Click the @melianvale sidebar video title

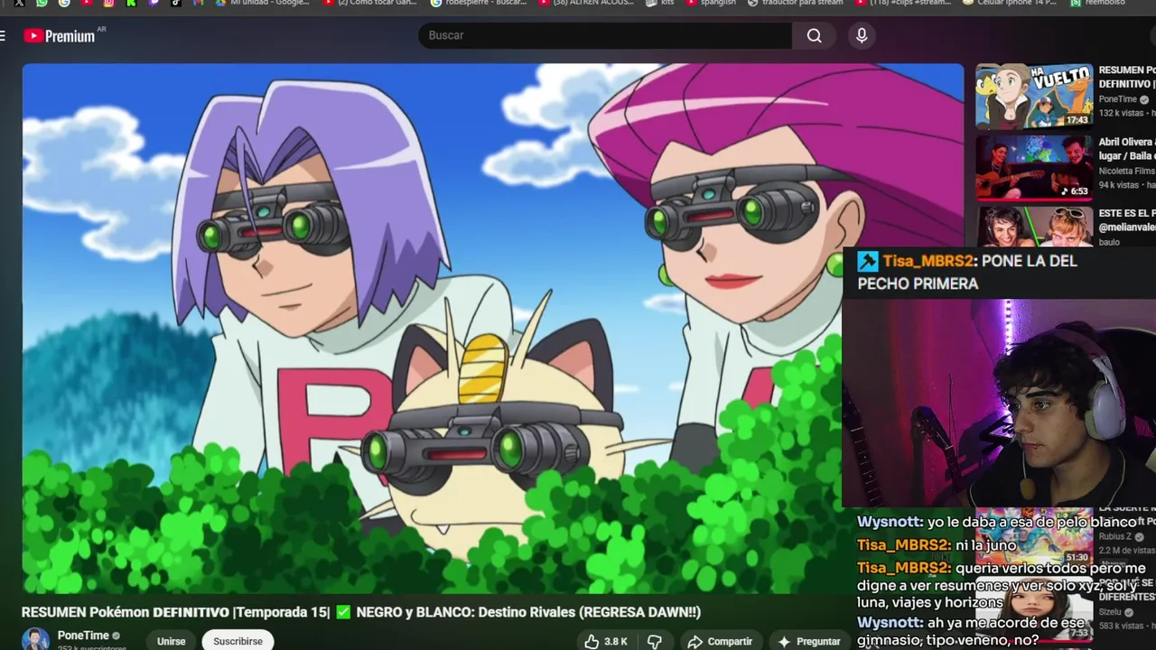point(1127,220)
